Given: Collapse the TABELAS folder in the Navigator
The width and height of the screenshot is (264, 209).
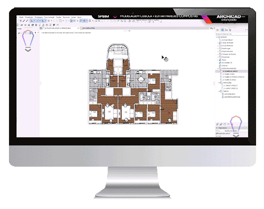Looking at the screenshot, I should pyautogui.click(x=219, y=91).
